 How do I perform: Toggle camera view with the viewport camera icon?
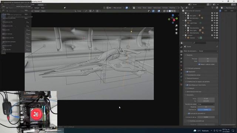tap(176, 33)
